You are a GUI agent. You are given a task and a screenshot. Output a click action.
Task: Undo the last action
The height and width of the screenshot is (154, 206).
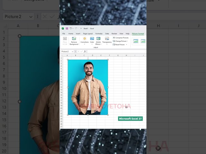pos(71,29)
